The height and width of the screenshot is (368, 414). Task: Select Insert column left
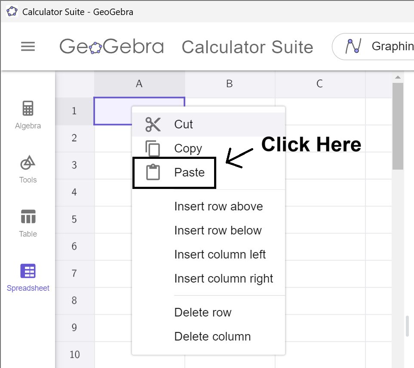click(x=209, y=254)
